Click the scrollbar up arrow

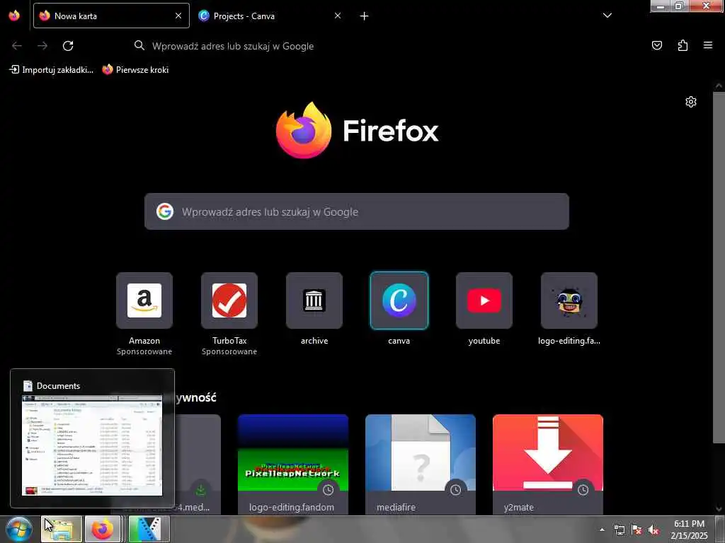719,86
